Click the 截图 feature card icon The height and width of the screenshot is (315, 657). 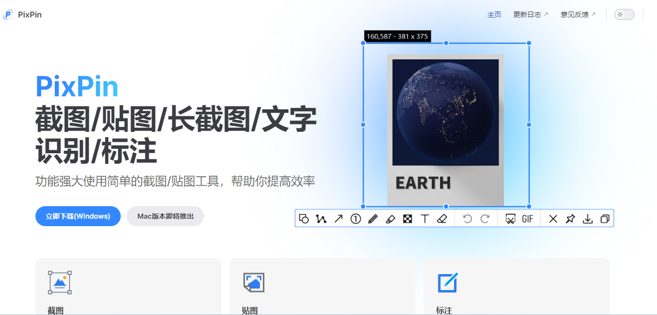point(59,283)
